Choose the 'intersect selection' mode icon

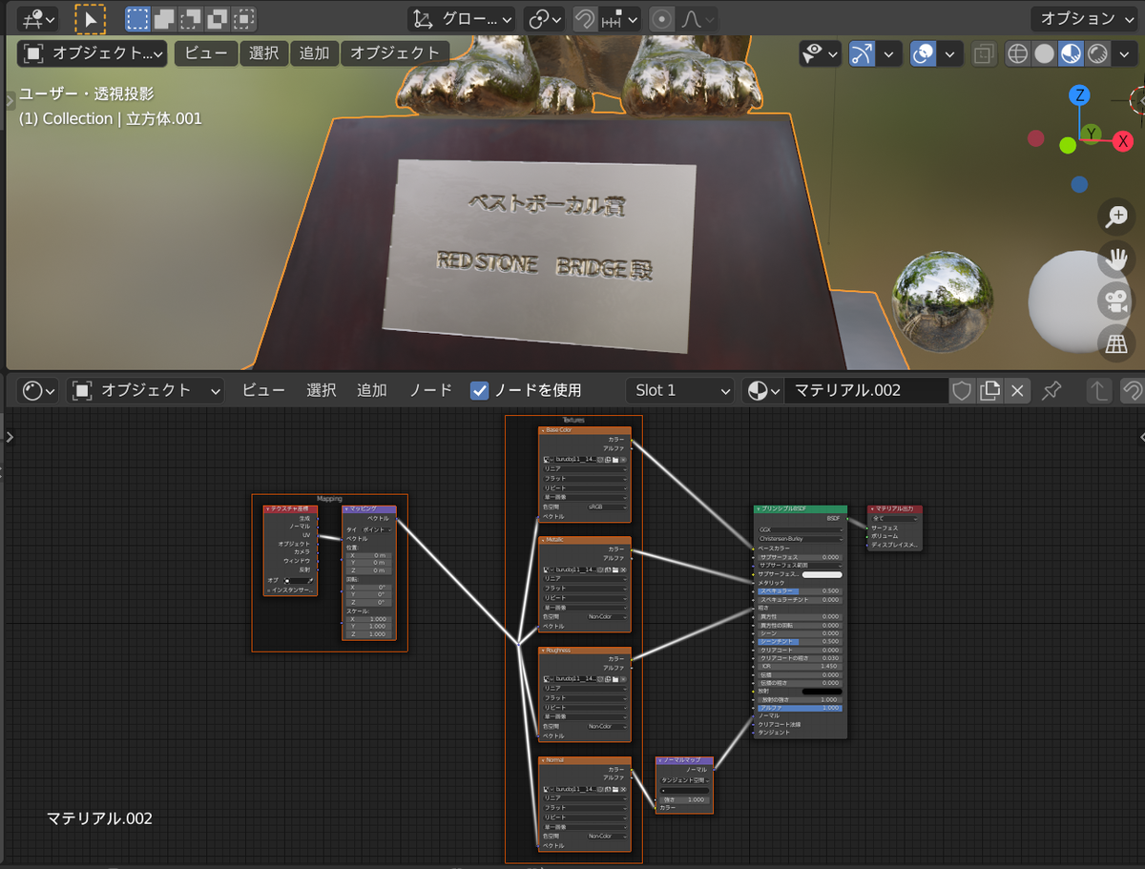point(245,18)
